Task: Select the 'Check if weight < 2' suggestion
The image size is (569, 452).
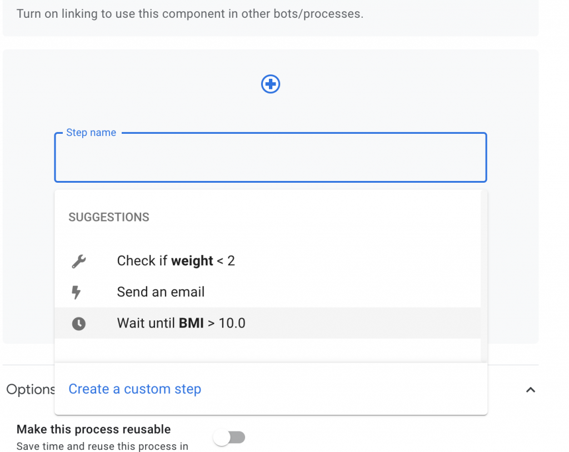Action: point(176,261)
